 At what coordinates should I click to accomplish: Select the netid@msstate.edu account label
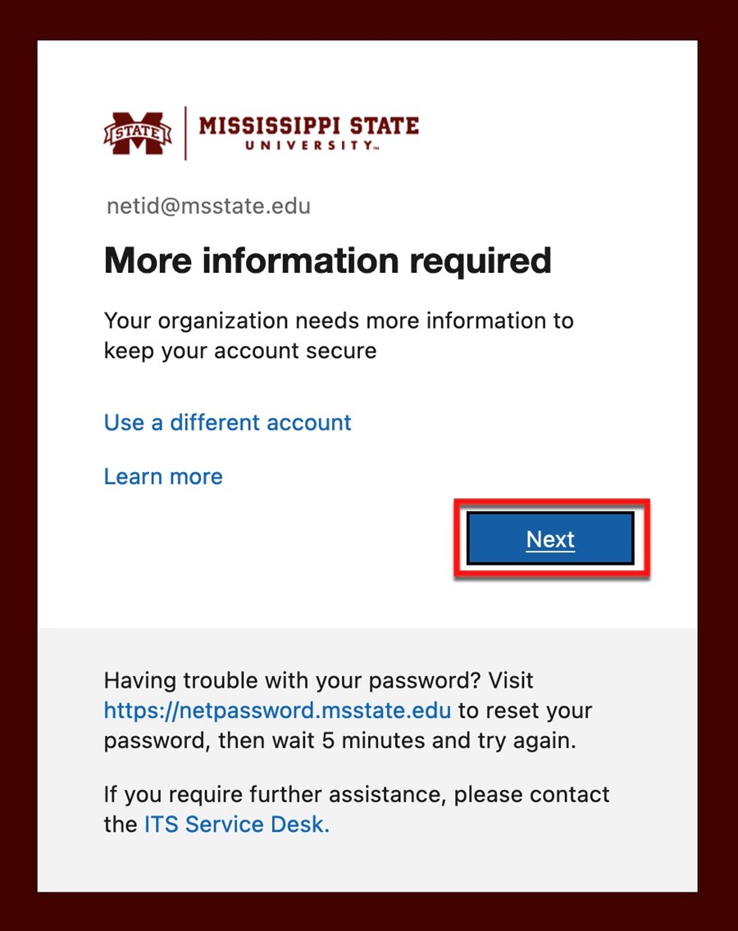point(208,206)
